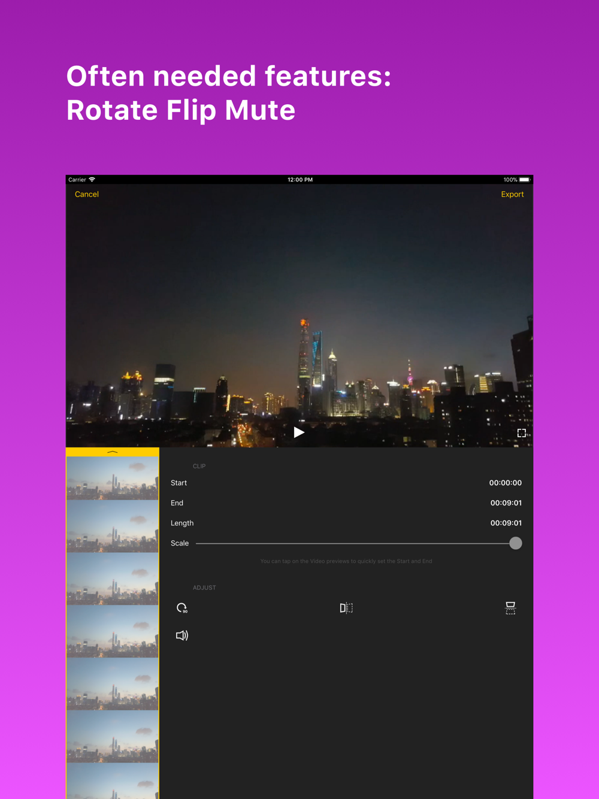Tap the Wi-Fi icon in status bar
This screenshot has height=799, width=599.
click(x=92, y=180)
